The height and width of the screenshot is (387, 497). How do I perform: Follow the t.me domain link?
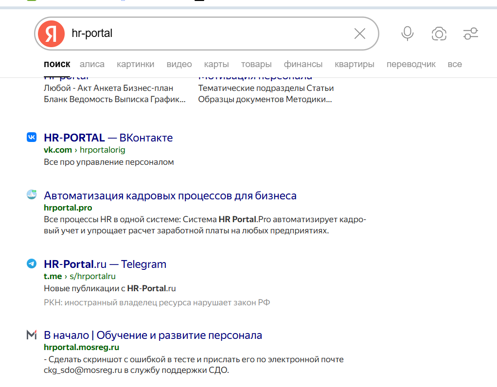tap(53, 276)
